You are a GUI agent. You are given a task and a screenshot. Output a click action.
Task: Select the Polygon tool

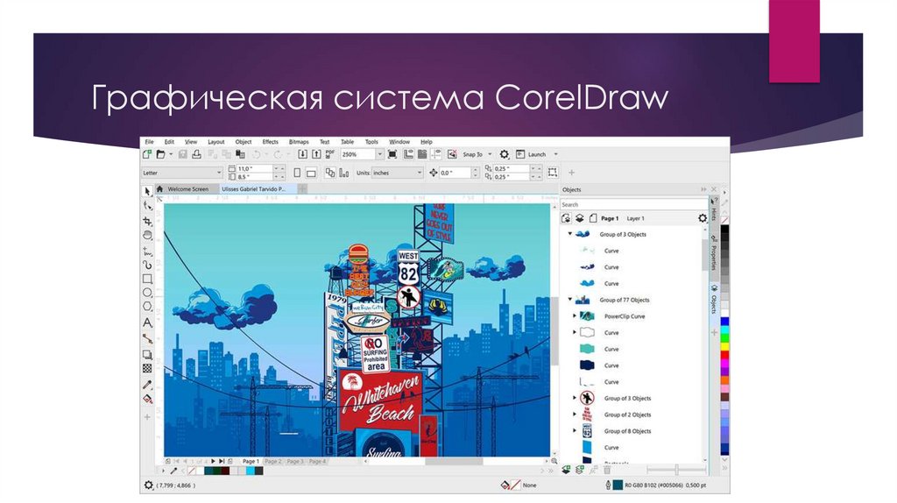click(x=147, y=308)
